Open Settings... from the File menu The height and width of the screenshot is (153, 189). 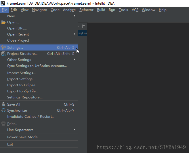39,48
